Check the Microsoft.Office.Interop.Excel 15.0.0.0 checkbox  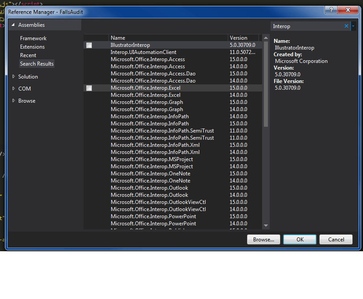89,88
